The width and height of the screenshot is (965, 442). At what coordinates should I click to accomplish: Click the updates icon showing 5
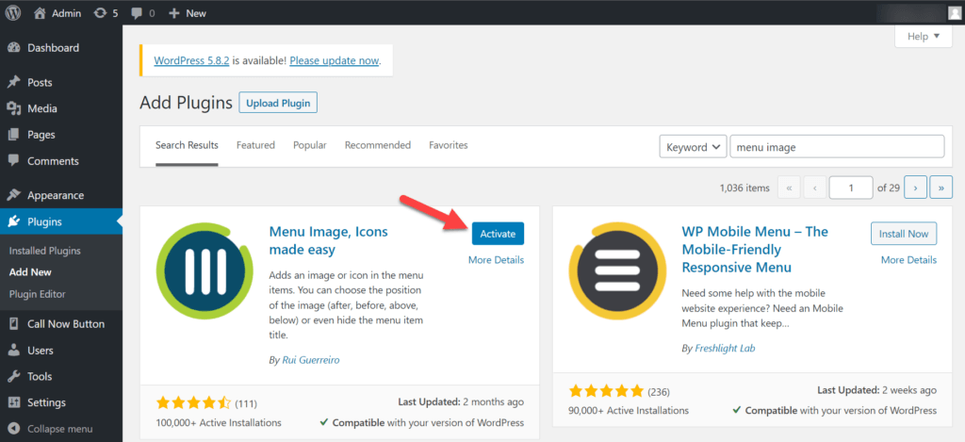(x=100, y=13)
